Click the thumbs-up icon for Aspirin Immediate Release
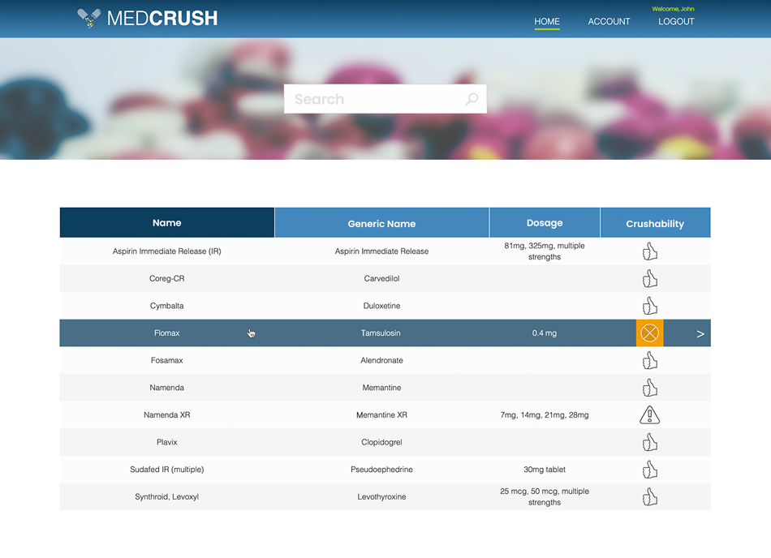Screen dimensions: 771x558 [x=649, y=251]
